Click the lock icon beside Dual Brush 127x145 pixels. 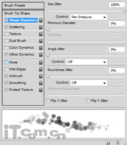point(41,41)
